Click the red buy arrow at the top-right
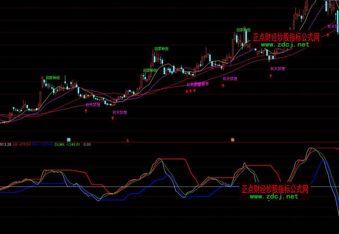The width and height of the screenshot is (339, 234). (328, 35)
